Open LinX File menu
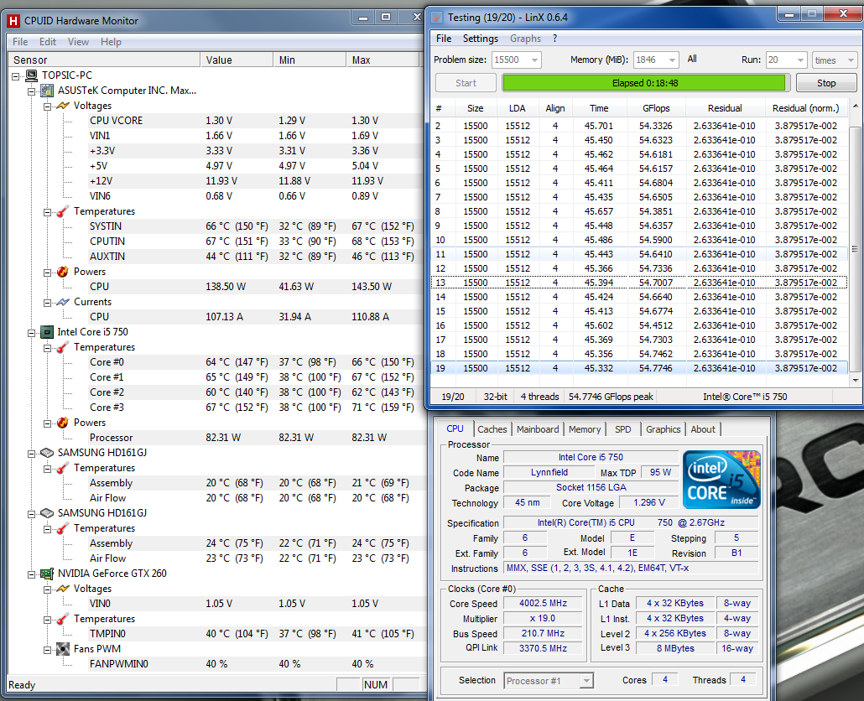864x701 pixels. click(x=444, y=39)
